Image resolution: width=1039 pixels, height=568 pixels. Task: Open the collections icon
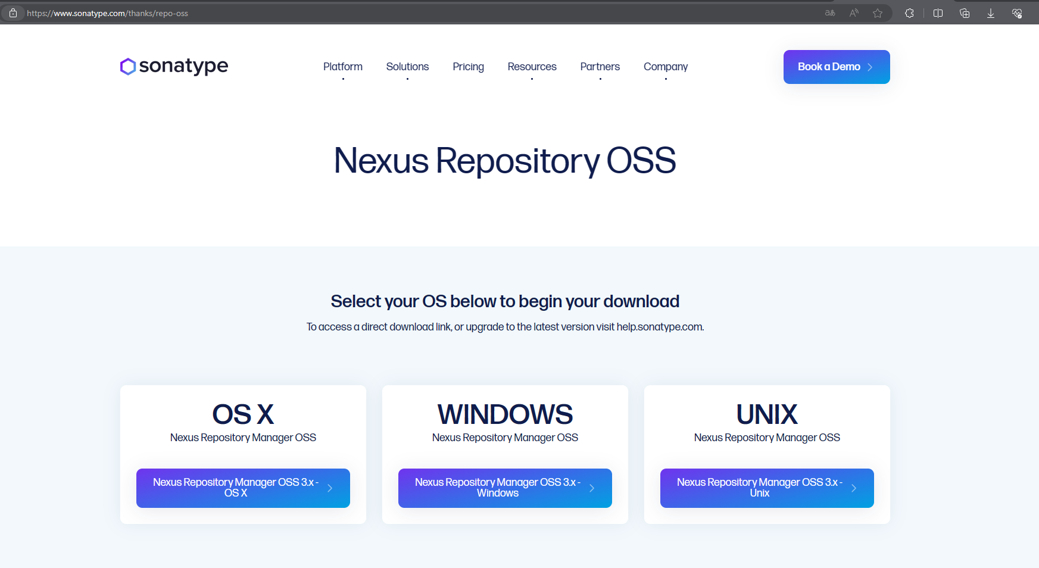click(965, 13)
